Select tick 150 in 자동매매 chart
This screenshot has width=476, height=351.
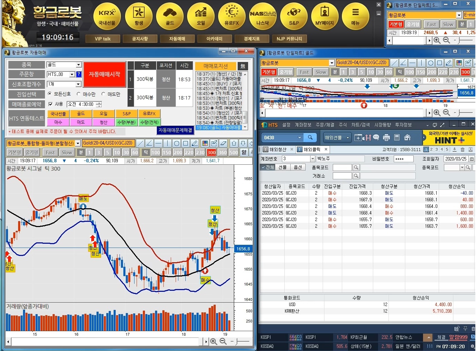click(x=167, y=152)
